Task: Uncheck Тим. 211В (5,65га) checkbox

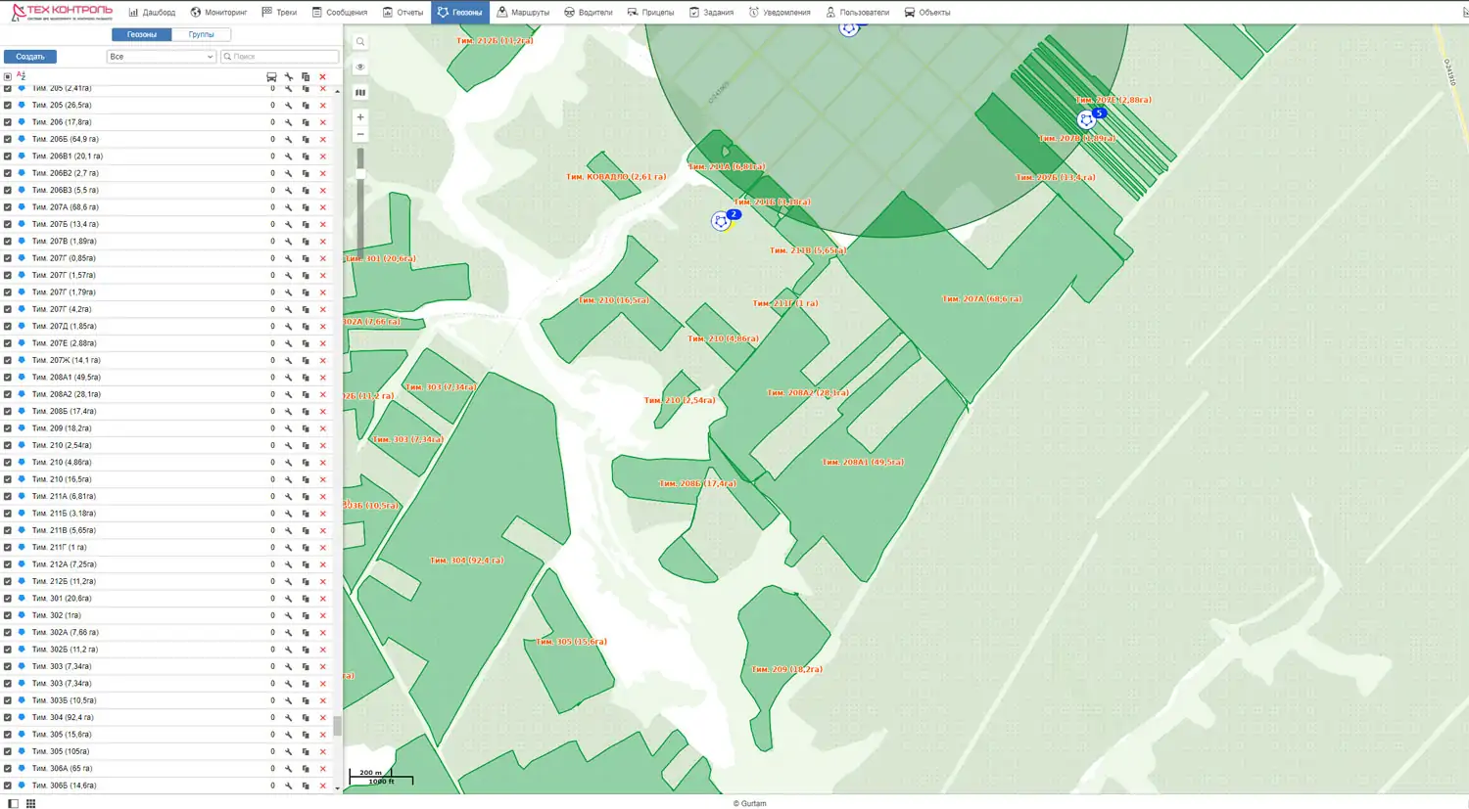Action: tap(8, 530)
